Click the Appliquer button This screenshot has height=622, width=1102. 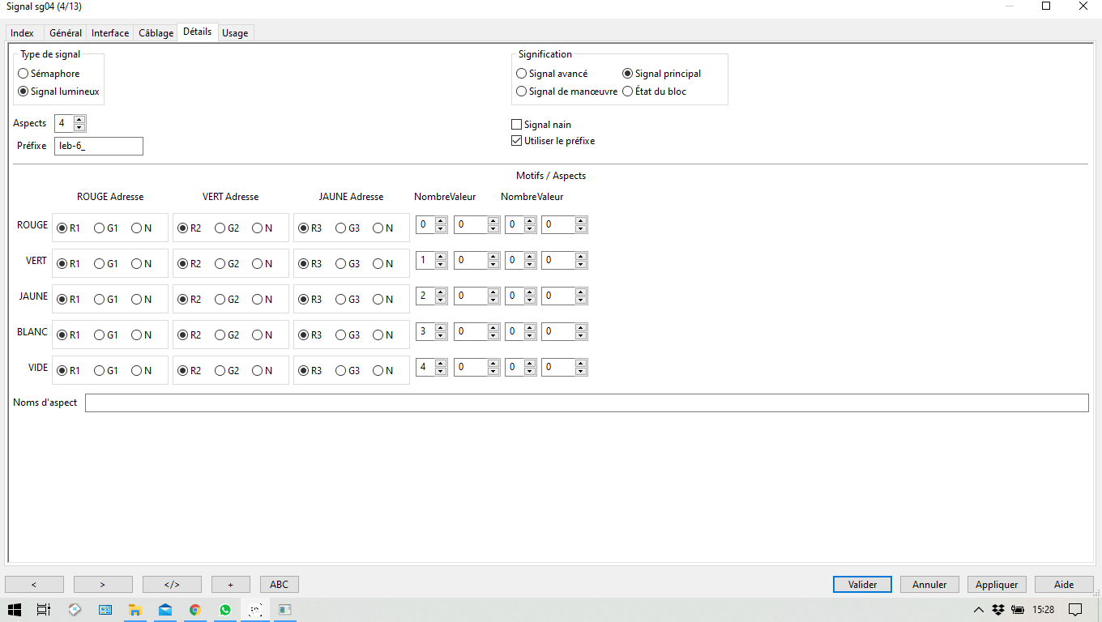pyautogui.click(x=997, y=585)
